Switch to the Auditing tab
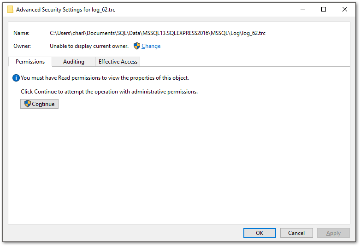This screenshot has width=360, height=246. tap(74, 62)
